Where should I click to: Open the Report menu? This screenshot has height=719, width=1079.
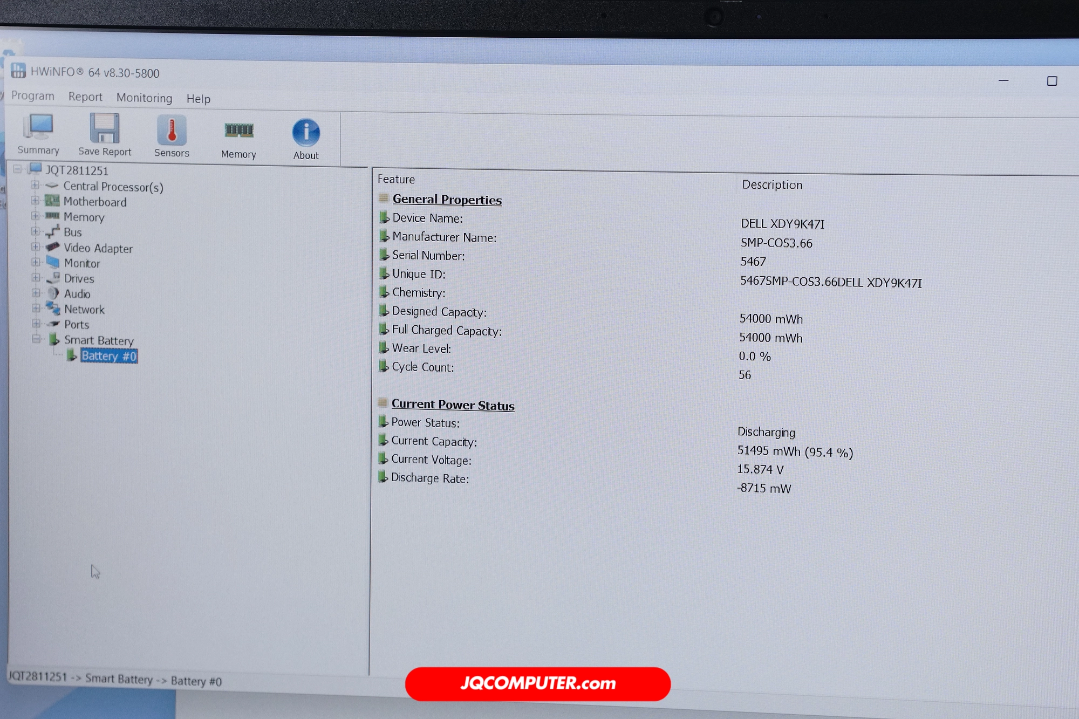coord(85,97)
